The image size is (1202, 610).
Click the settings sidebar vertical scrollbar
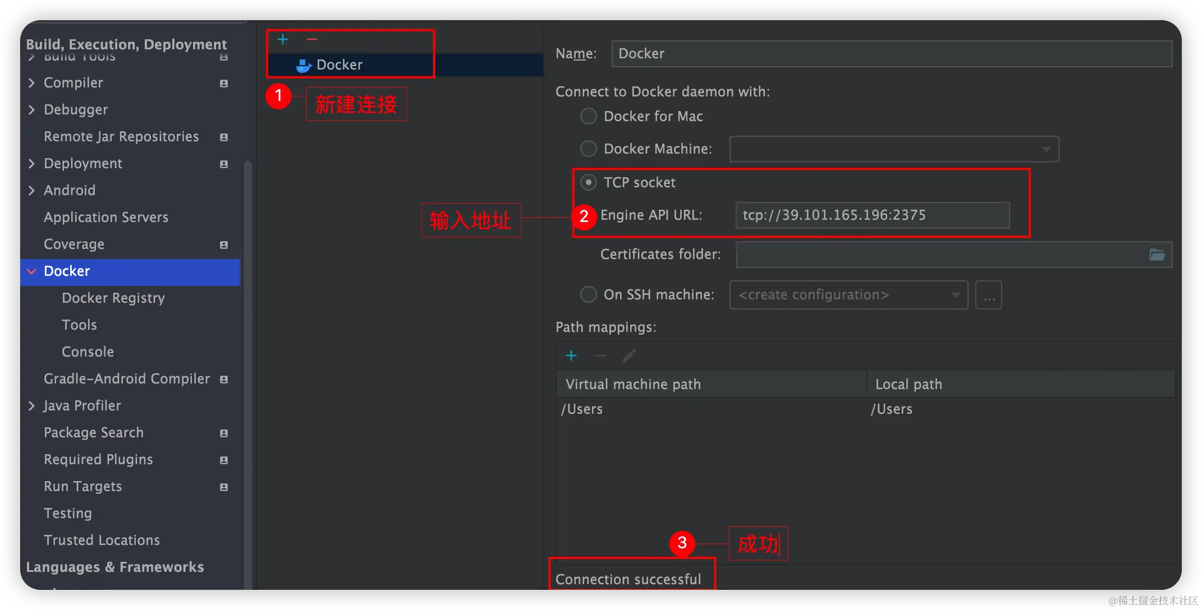click(x=247, y=336)
